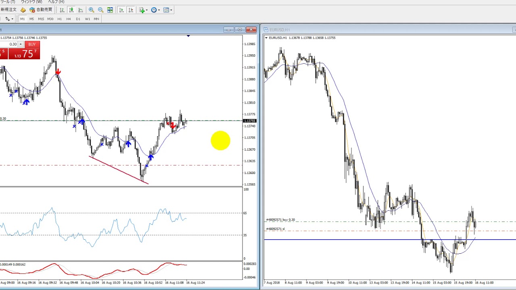Zoom in on the chart

(x=92, y=10)
